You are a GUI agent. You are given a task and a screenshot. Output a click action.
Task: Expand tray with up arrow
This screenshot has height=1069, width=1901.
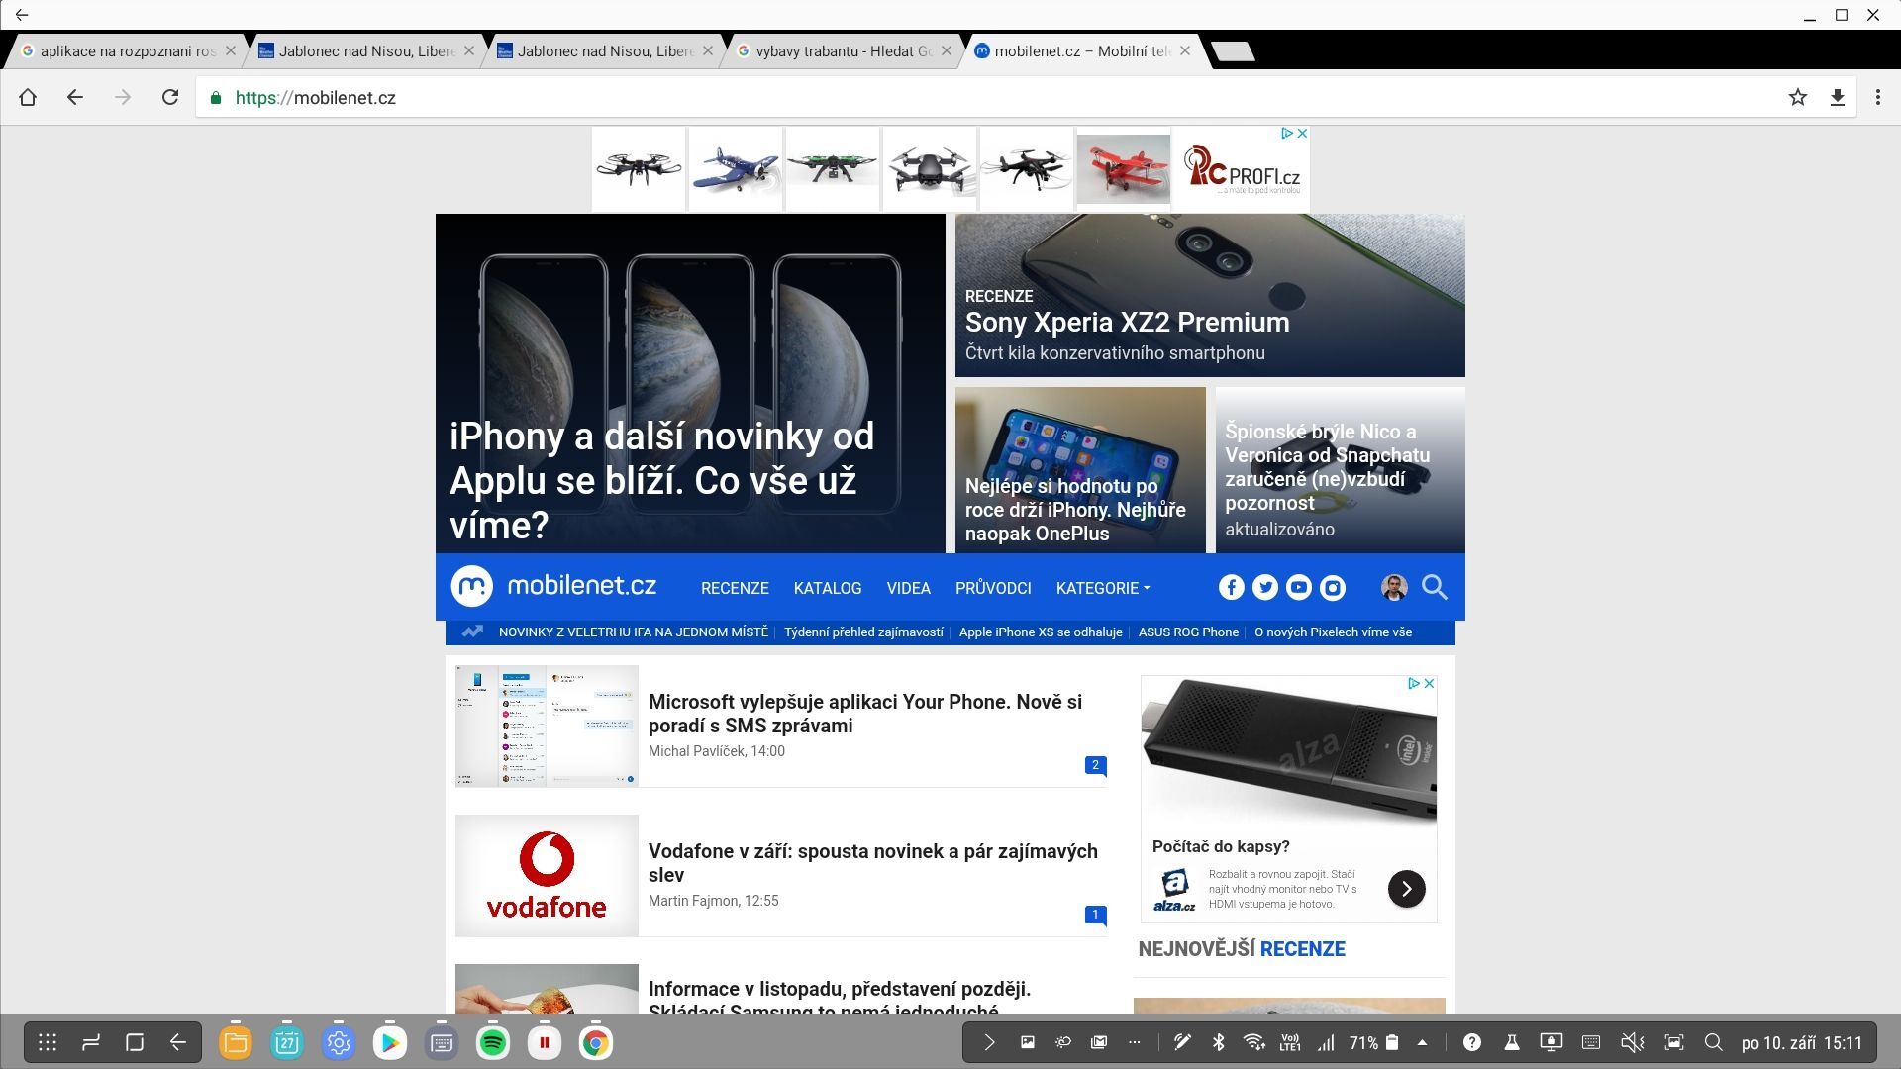click(1422, 1042)
